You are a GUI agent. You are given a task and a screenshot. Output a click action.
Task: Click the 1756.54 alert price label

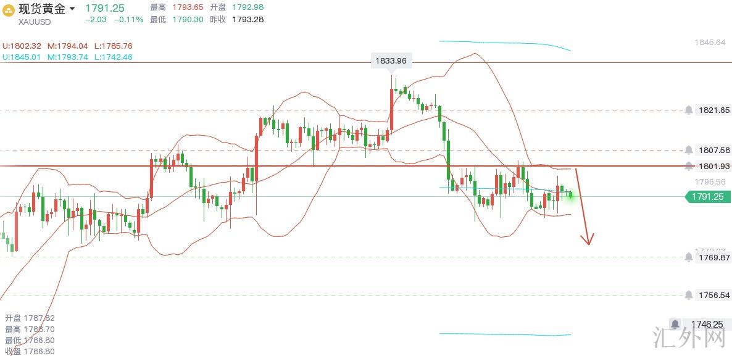tap(714, 295)
